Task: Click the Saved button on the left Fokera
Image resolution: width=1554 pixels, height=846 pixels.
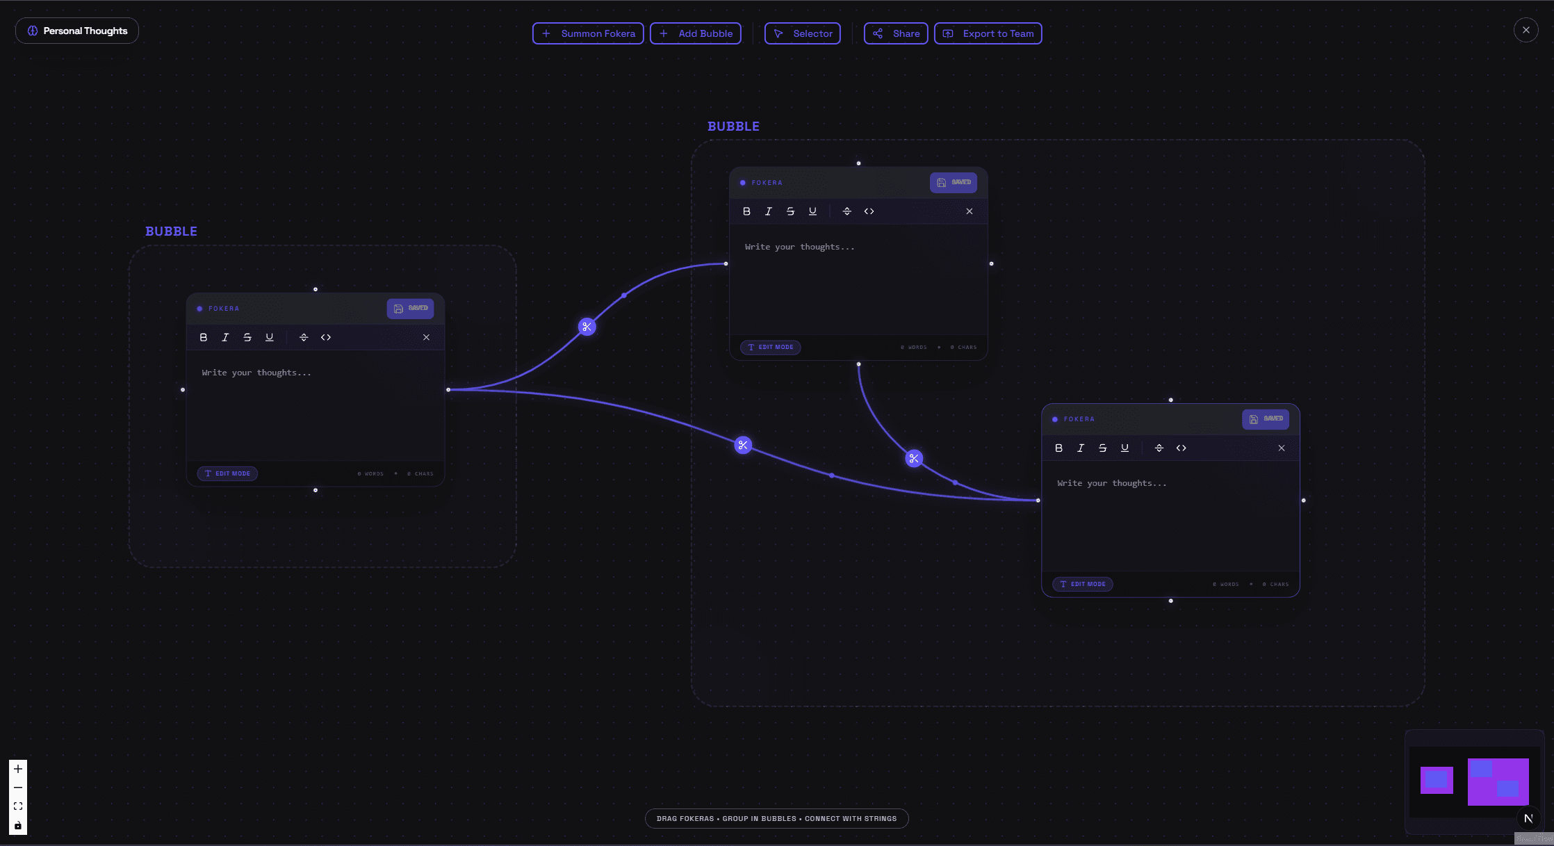Action: coord(410,309)
